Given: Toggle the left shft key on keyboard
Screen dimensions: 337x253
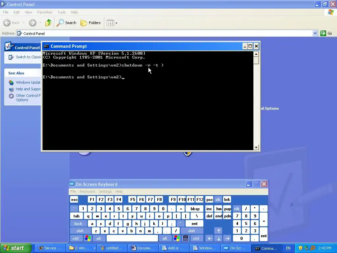Looking at the screenshot, I should pyautogui.click(x=80, y=231).
